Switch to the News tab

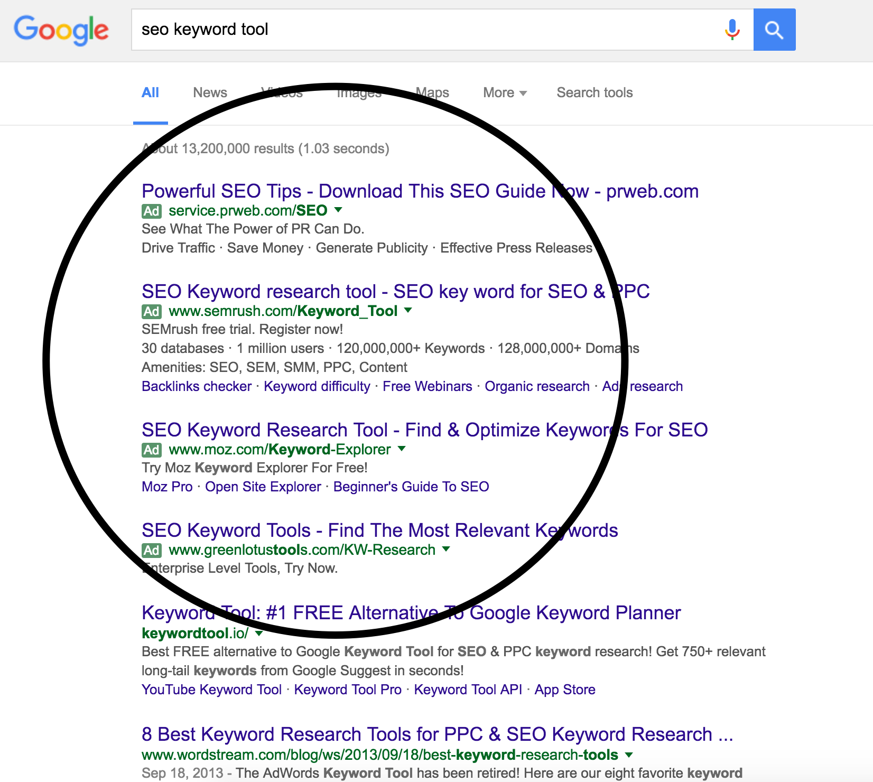point(210,93)
